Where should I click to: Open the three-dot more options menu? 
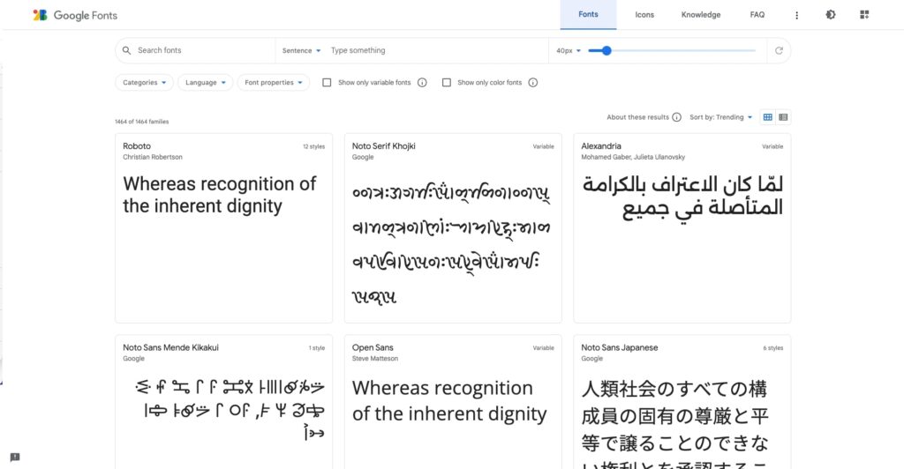coord(797,15)
